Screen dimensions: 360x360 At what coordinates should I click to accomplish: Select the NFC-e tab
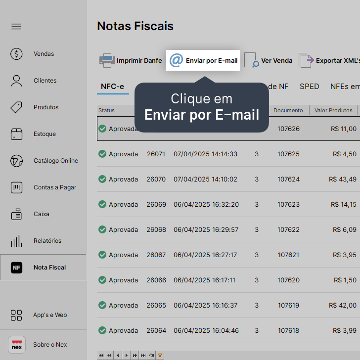click(113, 87)
